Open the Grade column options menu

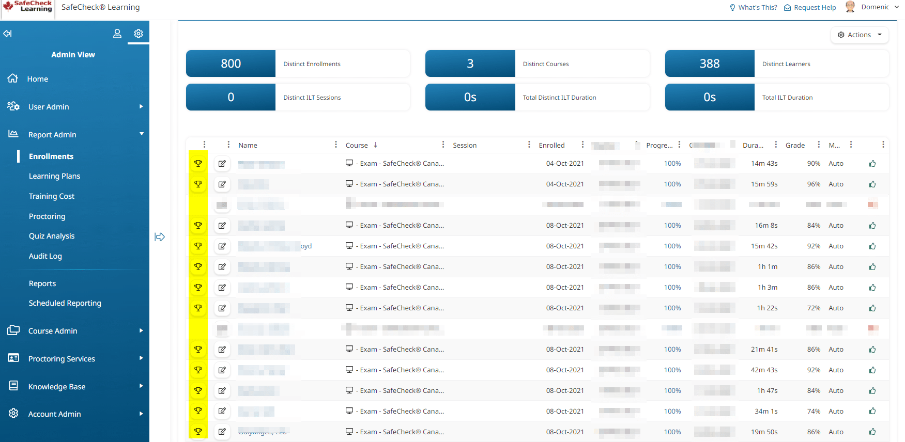pyautogui.click(x=819, y=145)
